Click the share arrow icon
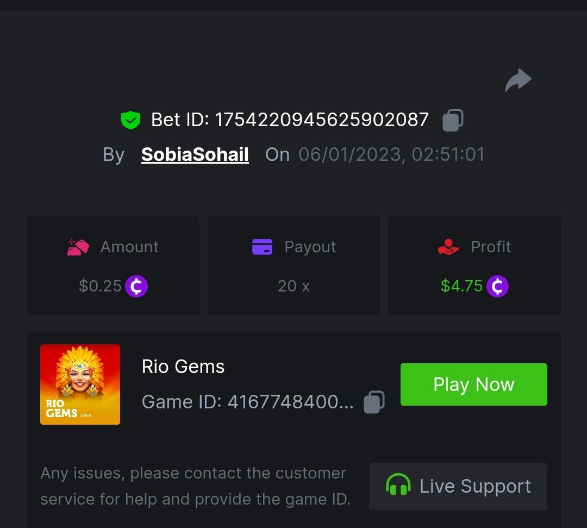This screenshot has width=587, height=528. (x=517, y=80)
